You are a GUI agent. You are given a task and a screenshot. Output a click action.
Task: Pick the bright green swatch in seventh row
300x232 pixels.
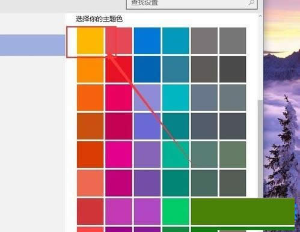(x=176, y=212)
